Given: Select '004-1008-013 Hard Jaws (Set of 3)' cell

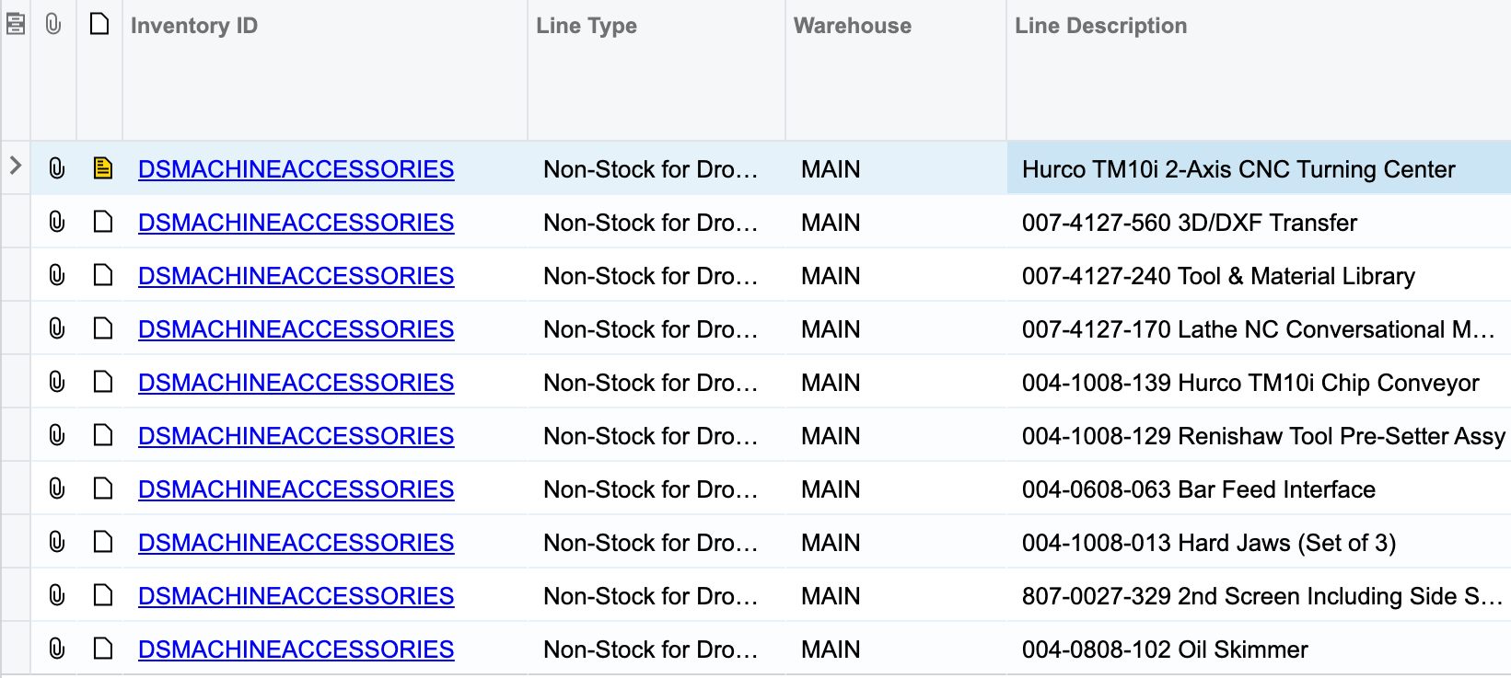Looking at the screenshot, I should [x=1259, y=542].
